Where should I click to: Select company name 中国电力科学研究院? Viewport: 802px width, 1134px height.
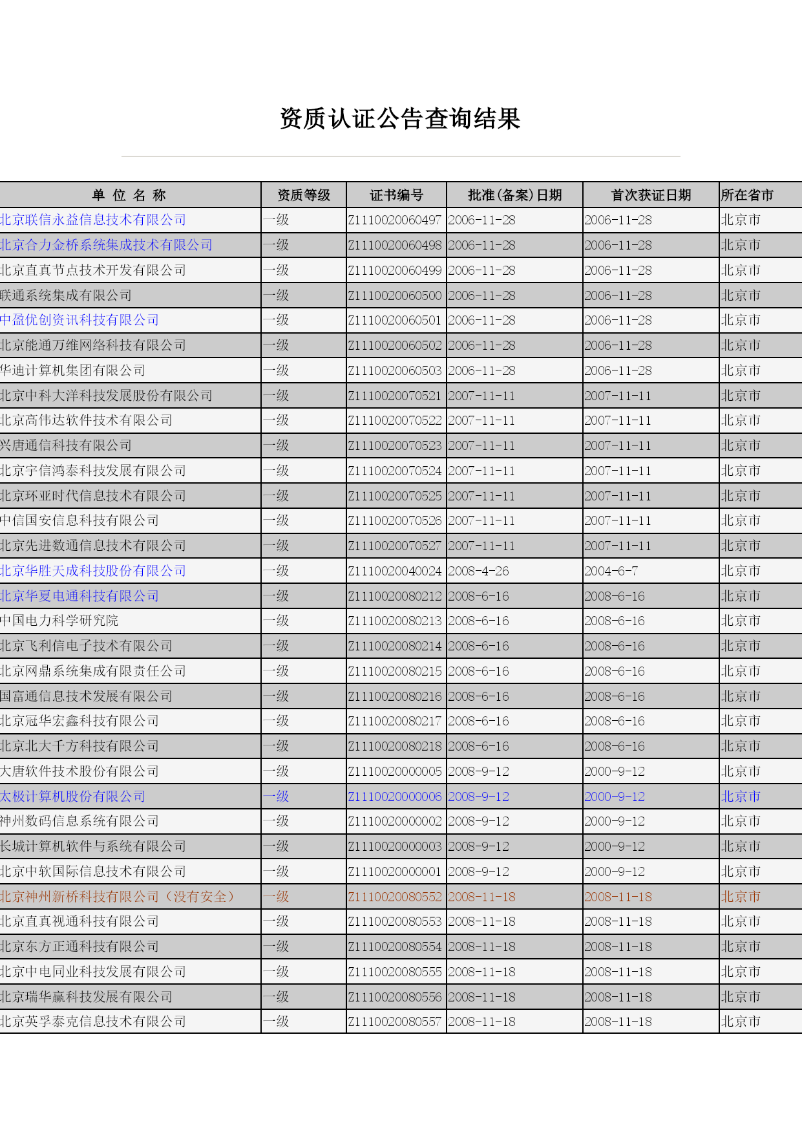point(59,621)
